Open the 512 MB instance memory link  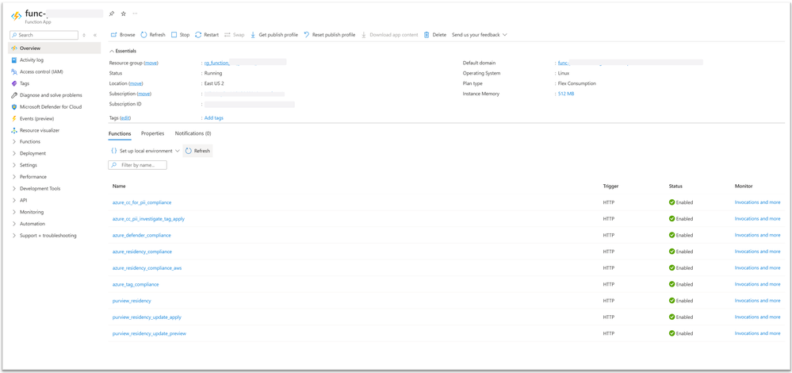click(566, 94)
